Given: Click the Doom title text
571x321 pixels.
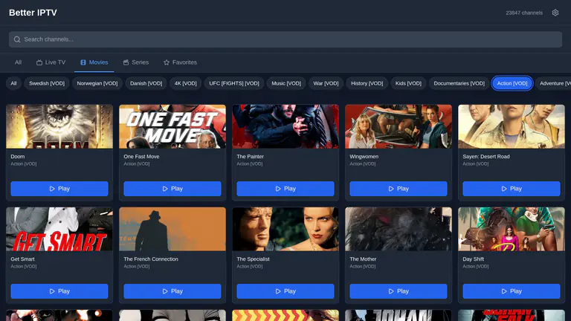Looking at the screenshot, I should [18, 157].
